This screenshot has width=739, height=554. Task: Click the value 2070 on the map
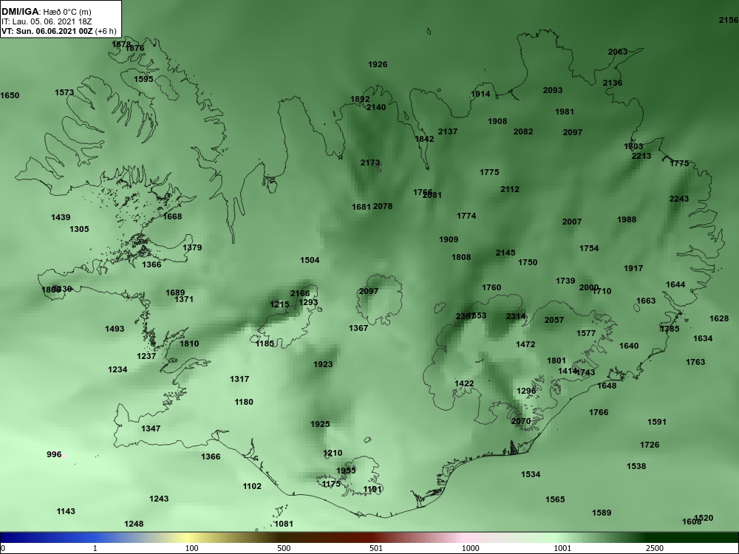click(x=520, y=421)
